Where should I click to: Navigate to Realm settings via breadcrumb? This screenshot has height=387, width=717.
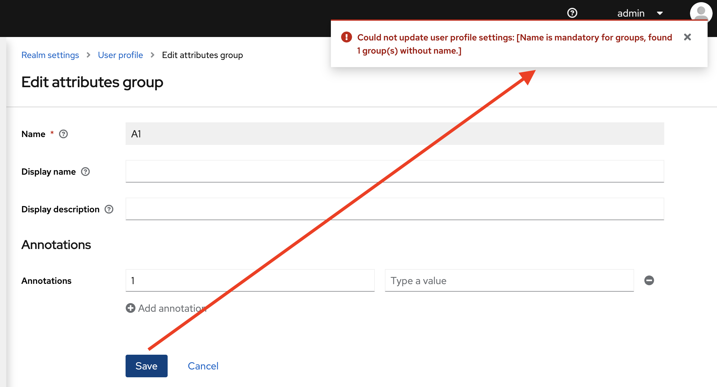tap(50, 55)
